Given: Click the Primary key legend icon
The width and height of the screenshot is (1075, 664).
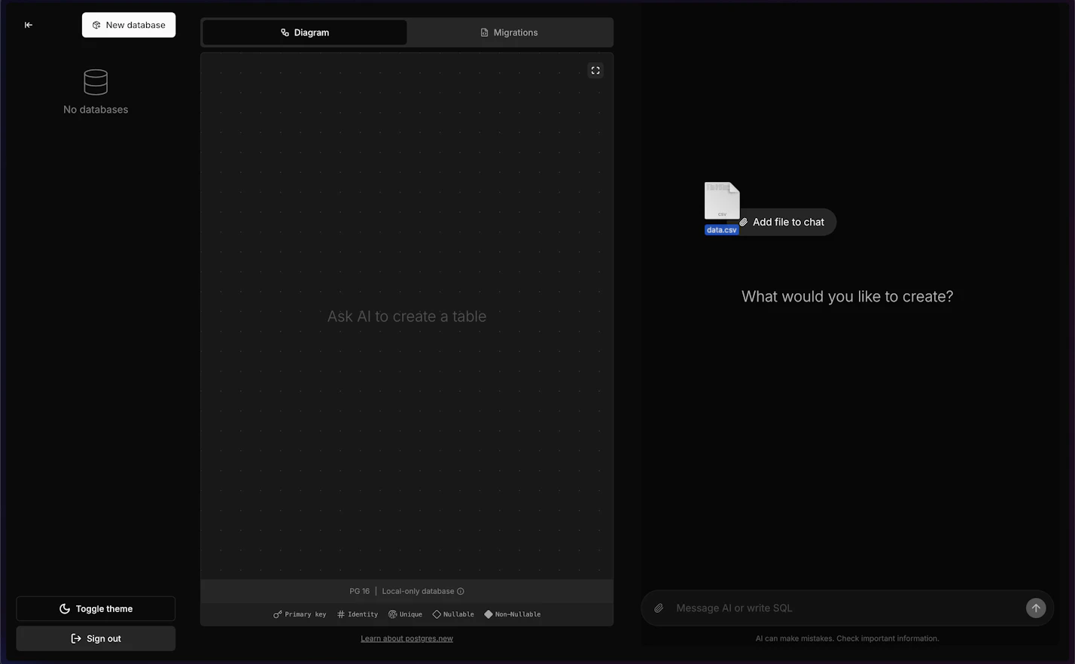Looking at the screenshot, I should pos(278,614).
